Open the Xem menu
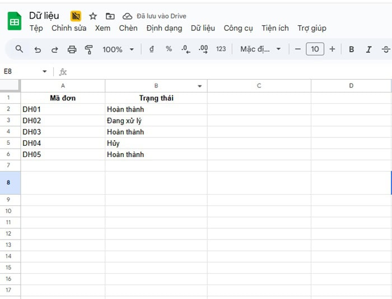This screenshot has height=299, width=392. (102, 28)
